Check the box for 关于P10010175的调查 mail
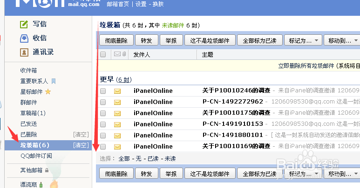This screenshot has height=188, width=360. tap(103, 113)
